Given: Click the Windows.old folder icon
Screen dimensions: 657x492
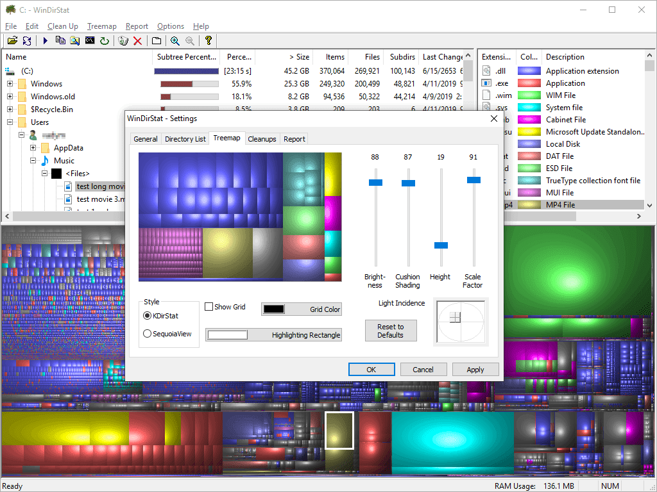Looking at the screenshot, I should point(22,97).
